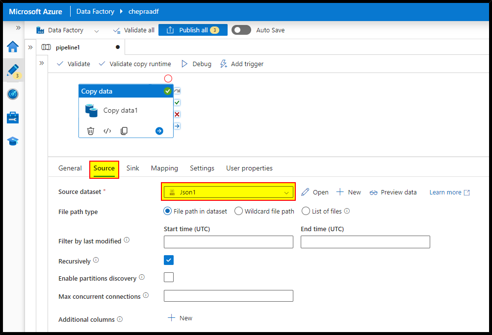Expand the left navigation with the top chevrons
492x335 pixels.
coord(18,27)
